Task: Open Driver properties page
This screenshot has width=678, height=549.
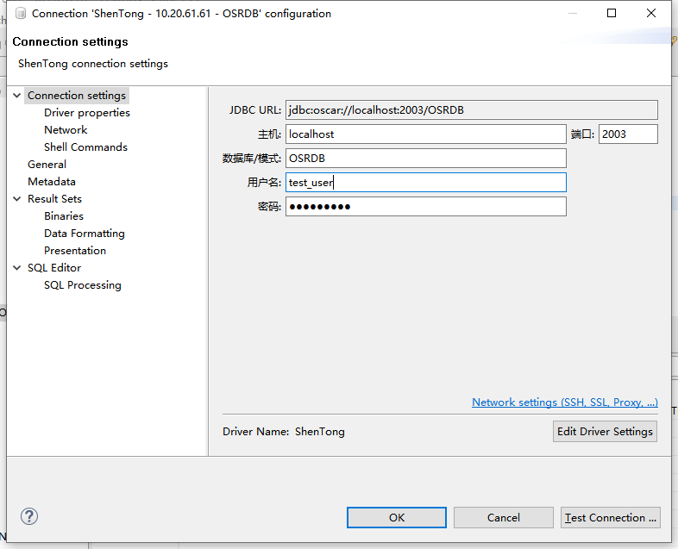Action: (87, 113)
